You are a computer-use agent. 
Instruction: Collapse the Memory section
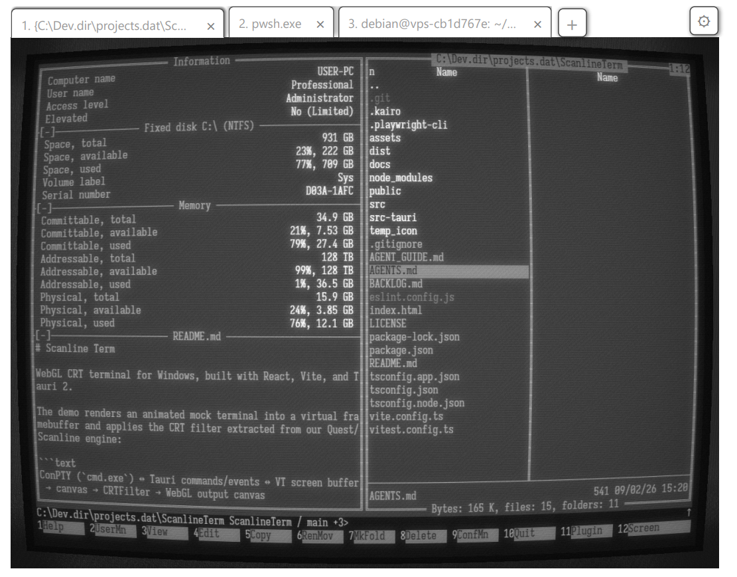(44, 208)
